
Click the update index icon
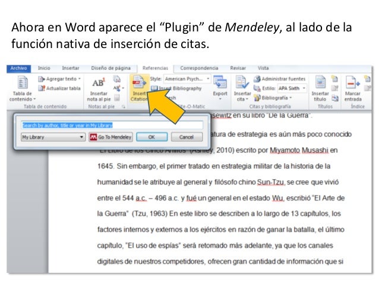click(367, 88)
